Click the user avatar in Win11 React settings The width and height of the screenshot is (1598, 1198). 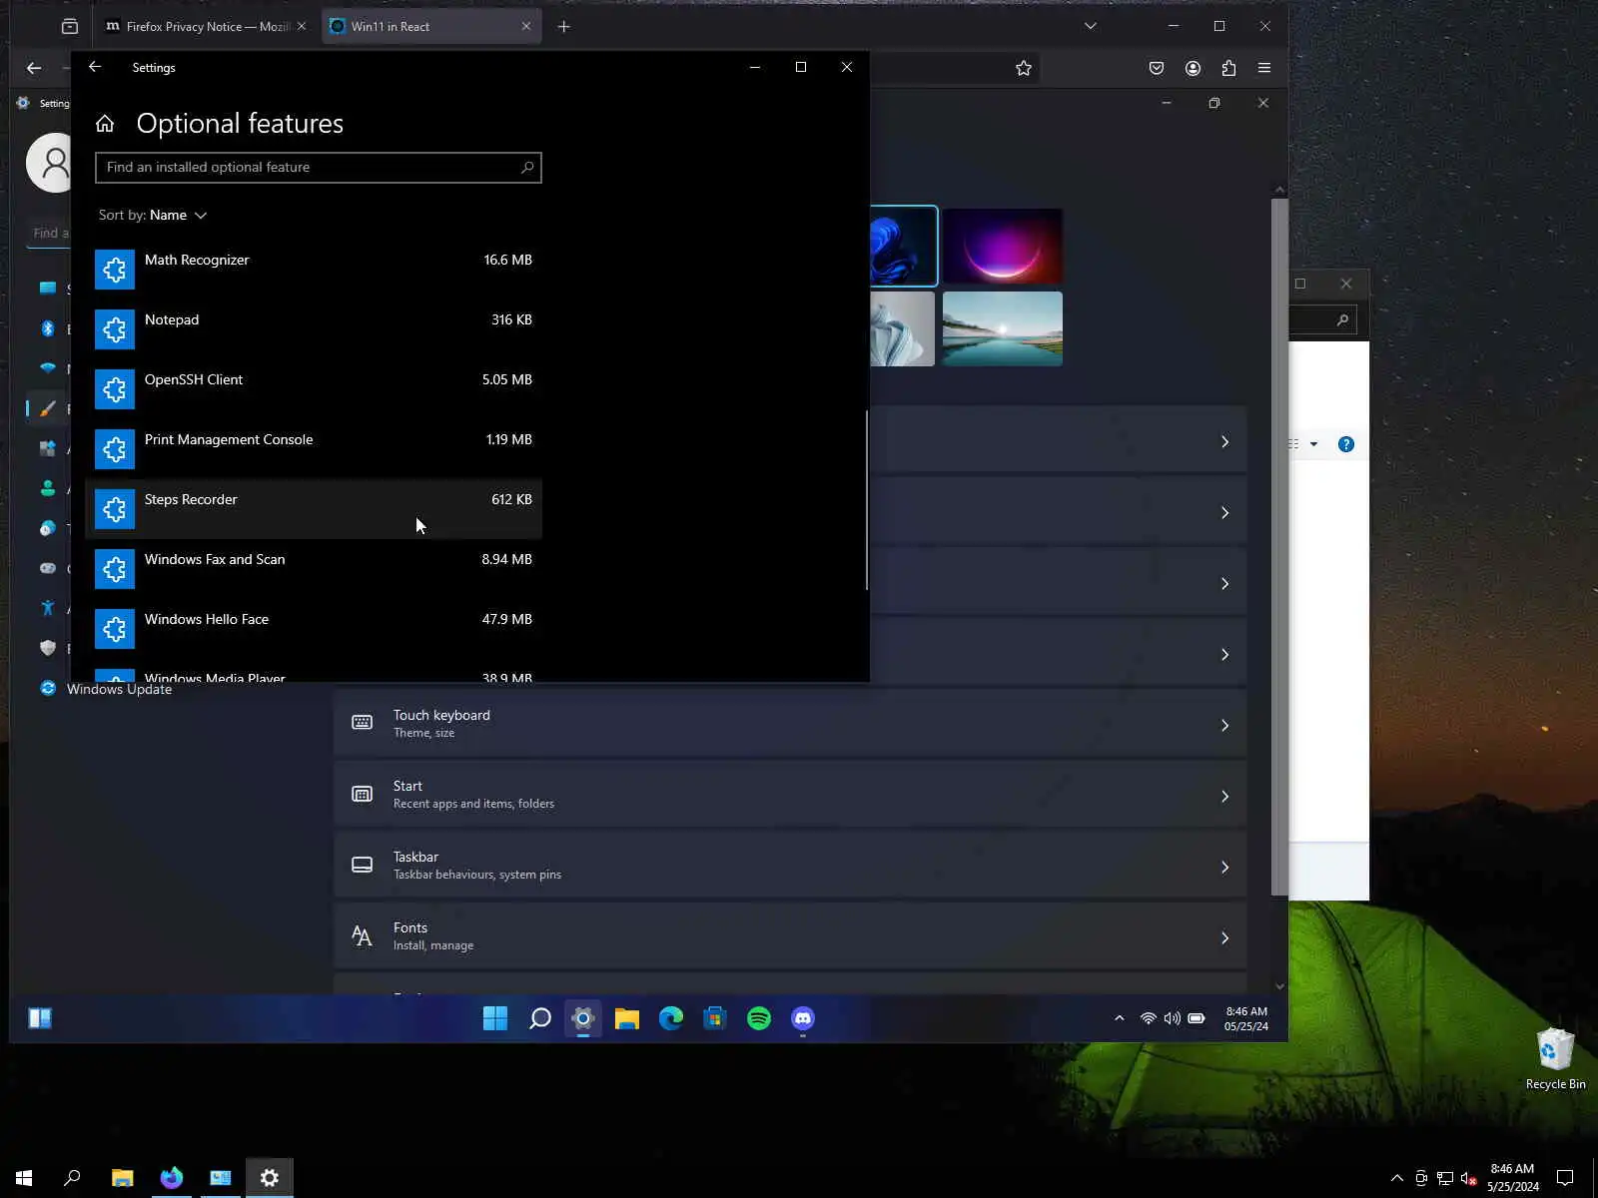50,162
